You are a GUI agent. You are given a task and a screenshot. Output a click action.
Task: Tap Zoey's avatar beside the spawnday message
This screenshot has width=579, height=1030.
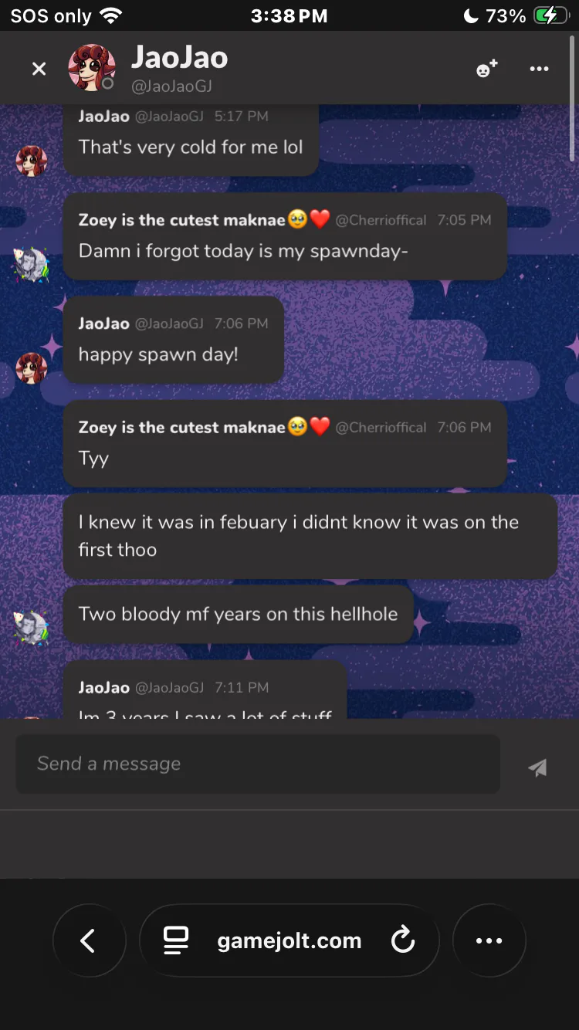tap(32, 264)
